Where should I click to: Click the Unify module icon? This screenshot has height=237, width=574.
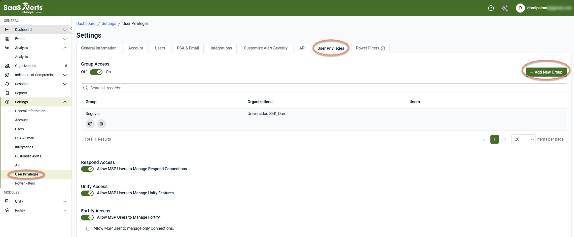point(7,201)
